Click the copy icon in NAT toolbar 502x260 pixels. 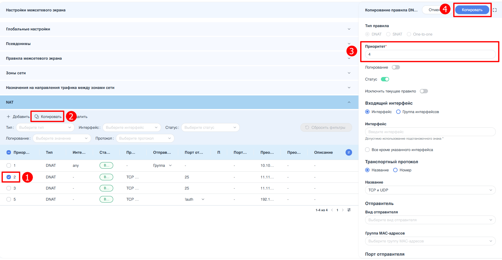(x=37, y=117)
